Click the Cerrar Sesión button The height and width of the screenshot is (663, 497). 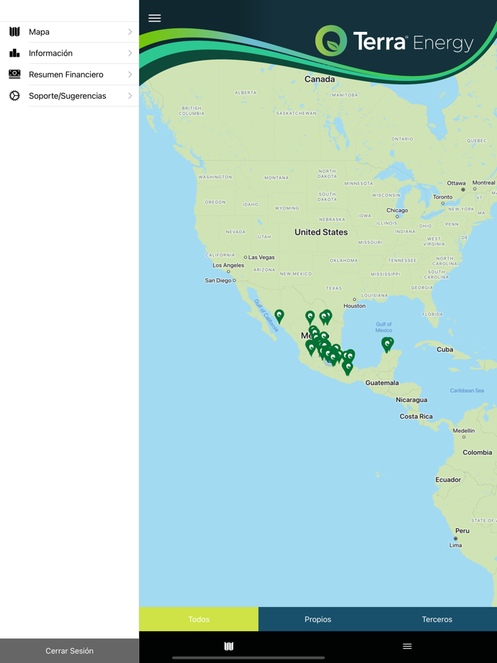tap(70, 651)
